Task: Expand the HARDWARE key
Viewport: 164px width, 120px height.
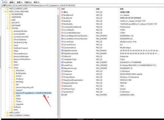Action: point(7,17)
